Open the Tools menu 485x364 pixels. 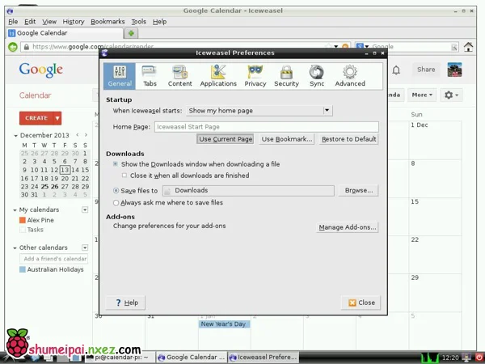tap(138, 22)
